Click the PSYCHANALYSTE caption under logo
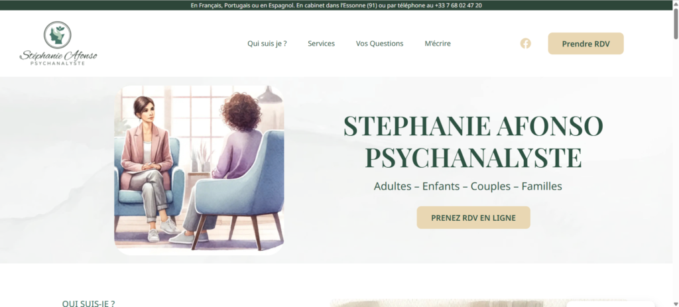 point(58,63)
